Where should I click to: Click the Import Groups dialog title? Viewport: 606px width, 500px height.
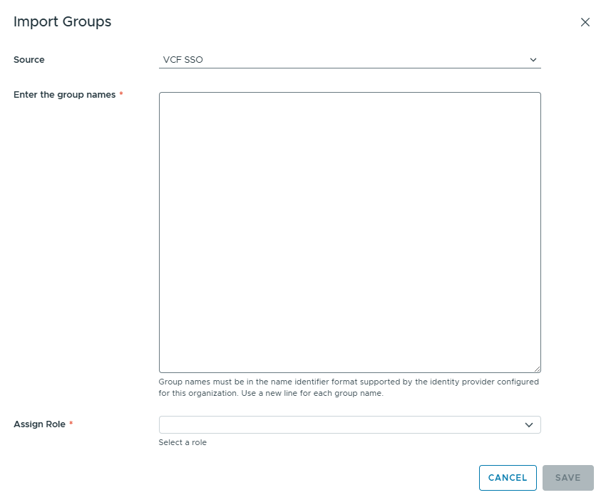[x=62, y=21]
